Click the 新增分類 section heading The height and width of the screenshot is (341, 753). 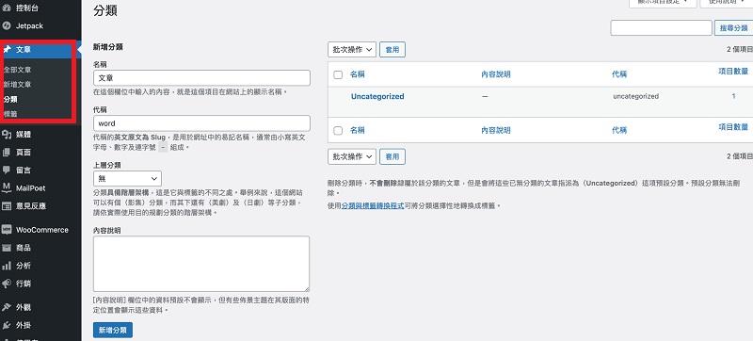[108, 47]
